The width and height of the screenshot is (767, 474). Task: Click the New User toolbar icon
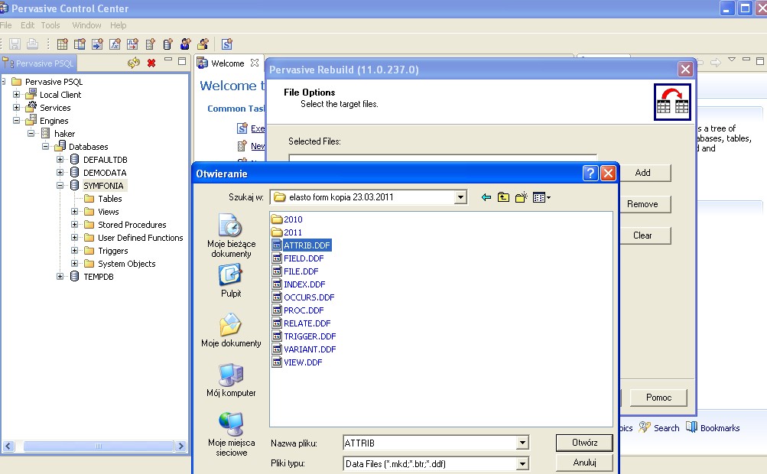pyautogui.click(x=185, y=44)
